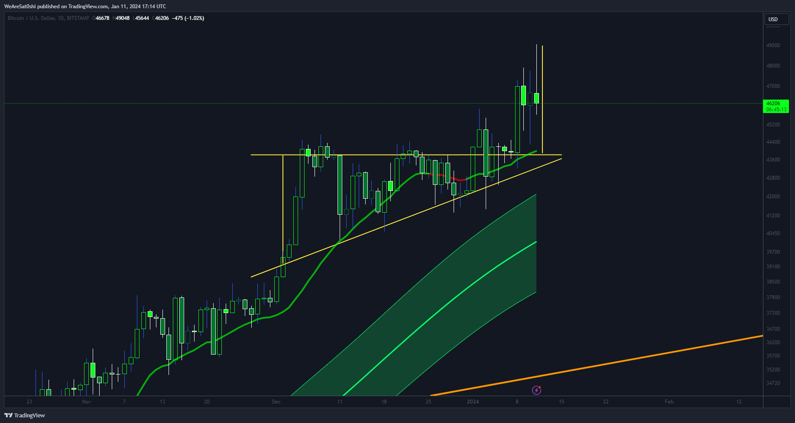The height and width of the screenshot is (423, 795).
Task: Click the 36700 price axis label
Action: [x=773, y=329]
